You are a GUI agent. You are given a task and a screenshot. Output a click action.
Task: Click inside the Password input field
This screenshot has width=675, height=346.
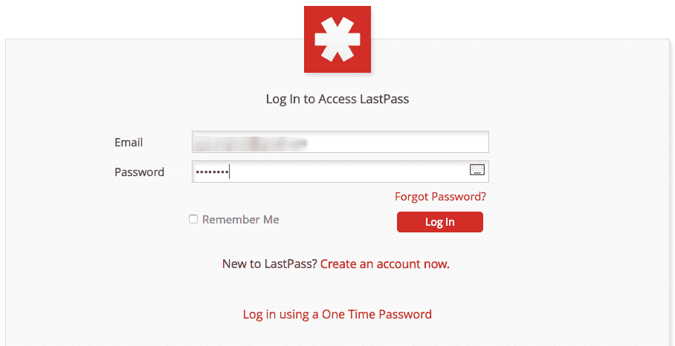[340, 172]
